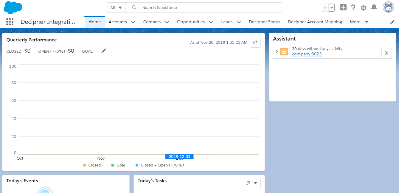Click the Salesforce cloud logo
Screen dimensions: 399x193
point(13,7)
